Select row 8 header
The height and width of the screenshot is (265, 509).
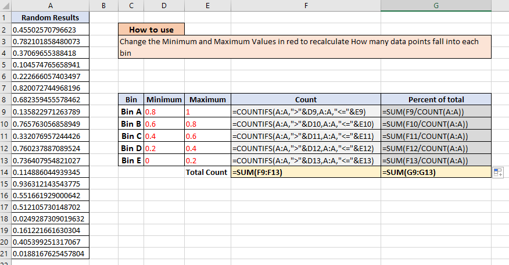(5, 99)
